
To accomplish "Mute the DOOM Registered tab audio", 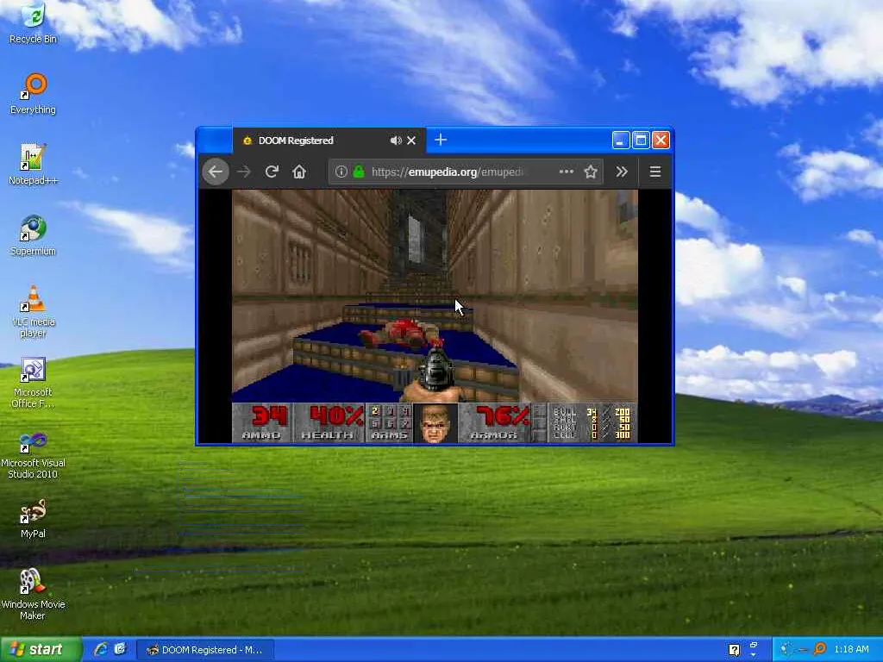I will coord(396,141).
